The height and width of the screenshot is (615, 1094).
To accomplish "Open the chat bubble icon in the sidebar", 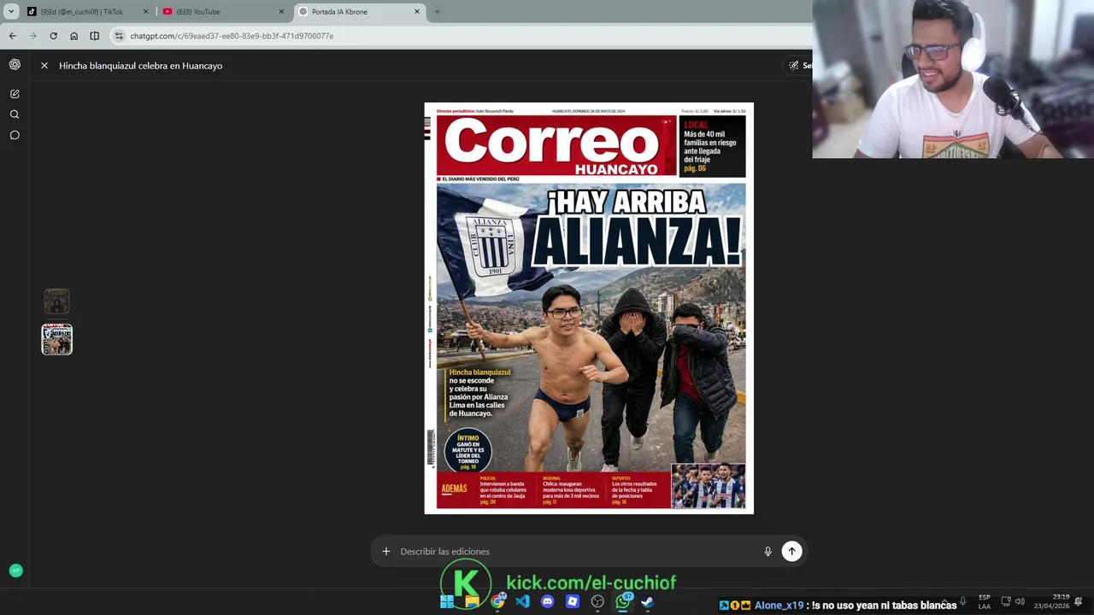I will point(15,135).
